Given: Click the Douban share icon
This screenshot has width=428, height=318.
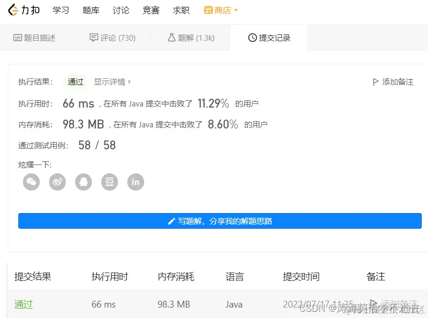Looking at the screenshot, I should point(110,182).
